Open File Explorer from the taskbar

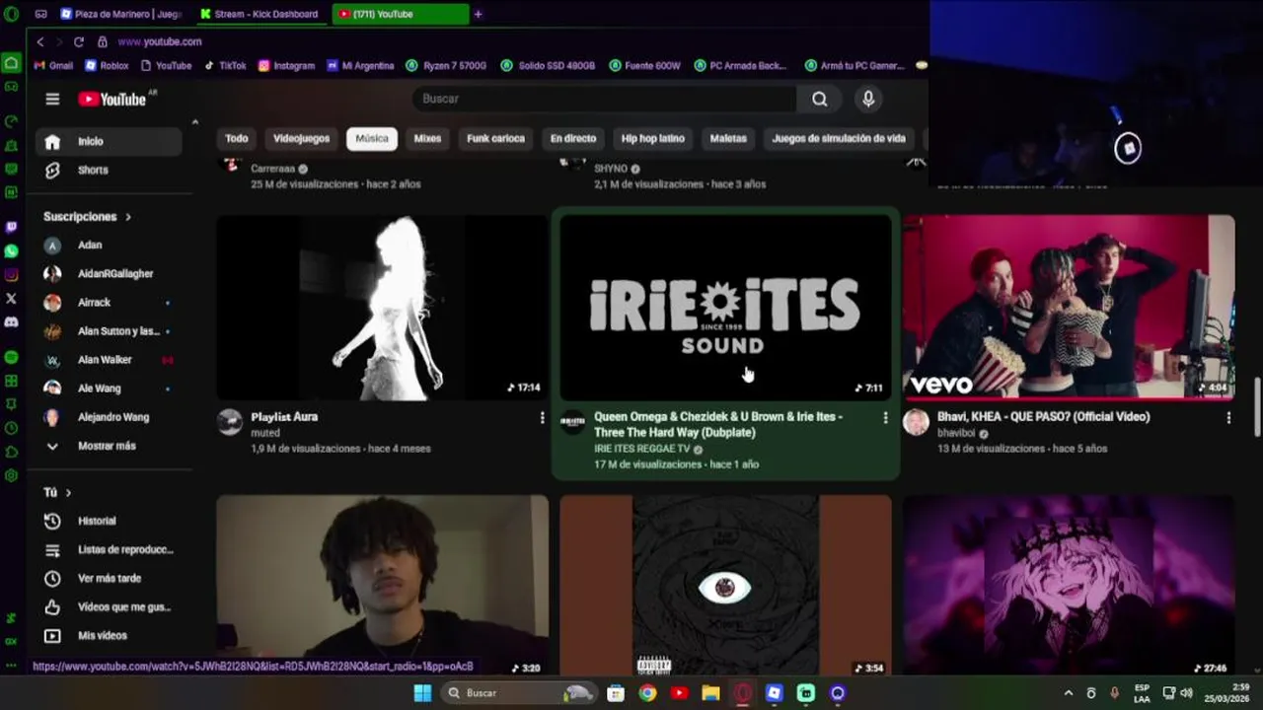click(710, 693)
